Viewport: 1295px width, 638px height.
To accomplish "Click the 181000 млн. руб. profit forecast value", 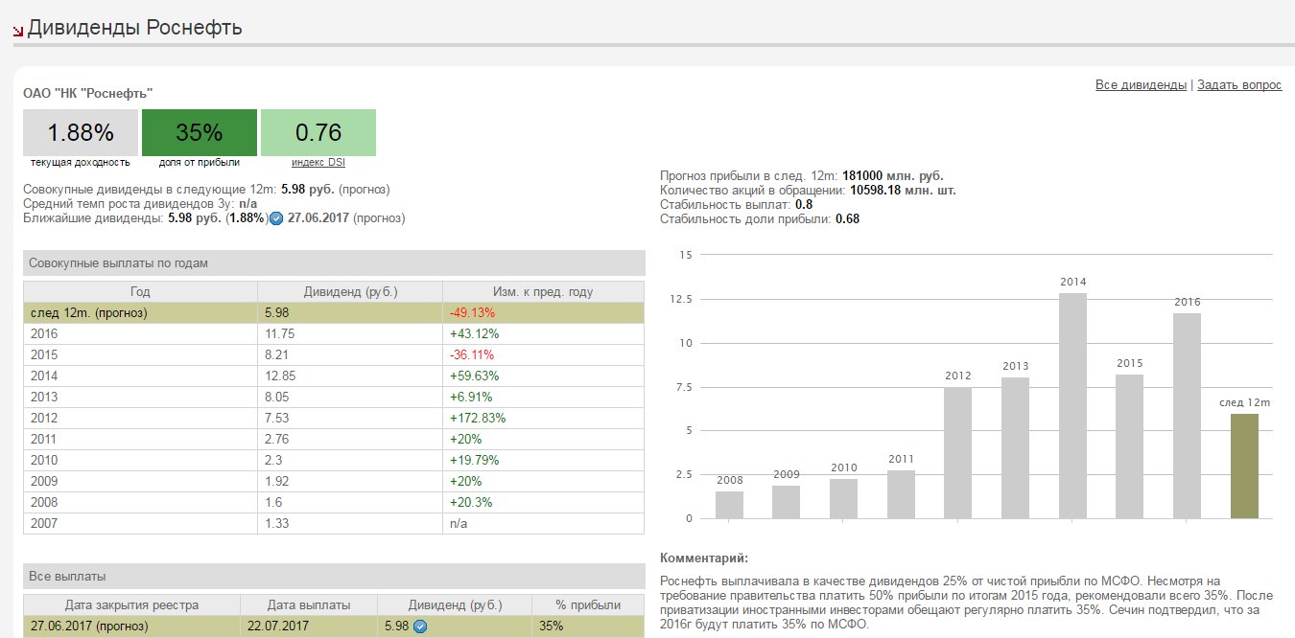I will [x=893, y=176].
